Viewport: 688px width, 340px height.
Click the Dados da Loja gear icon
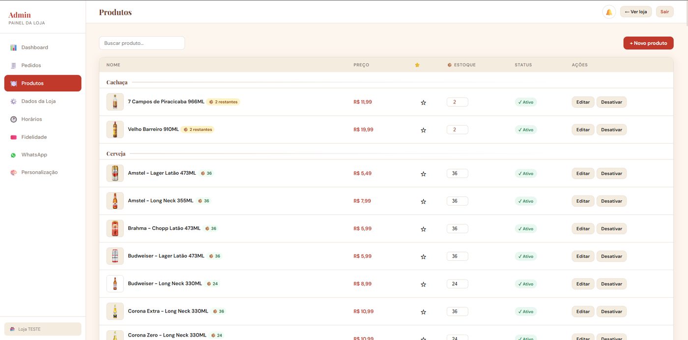(14, 101)
